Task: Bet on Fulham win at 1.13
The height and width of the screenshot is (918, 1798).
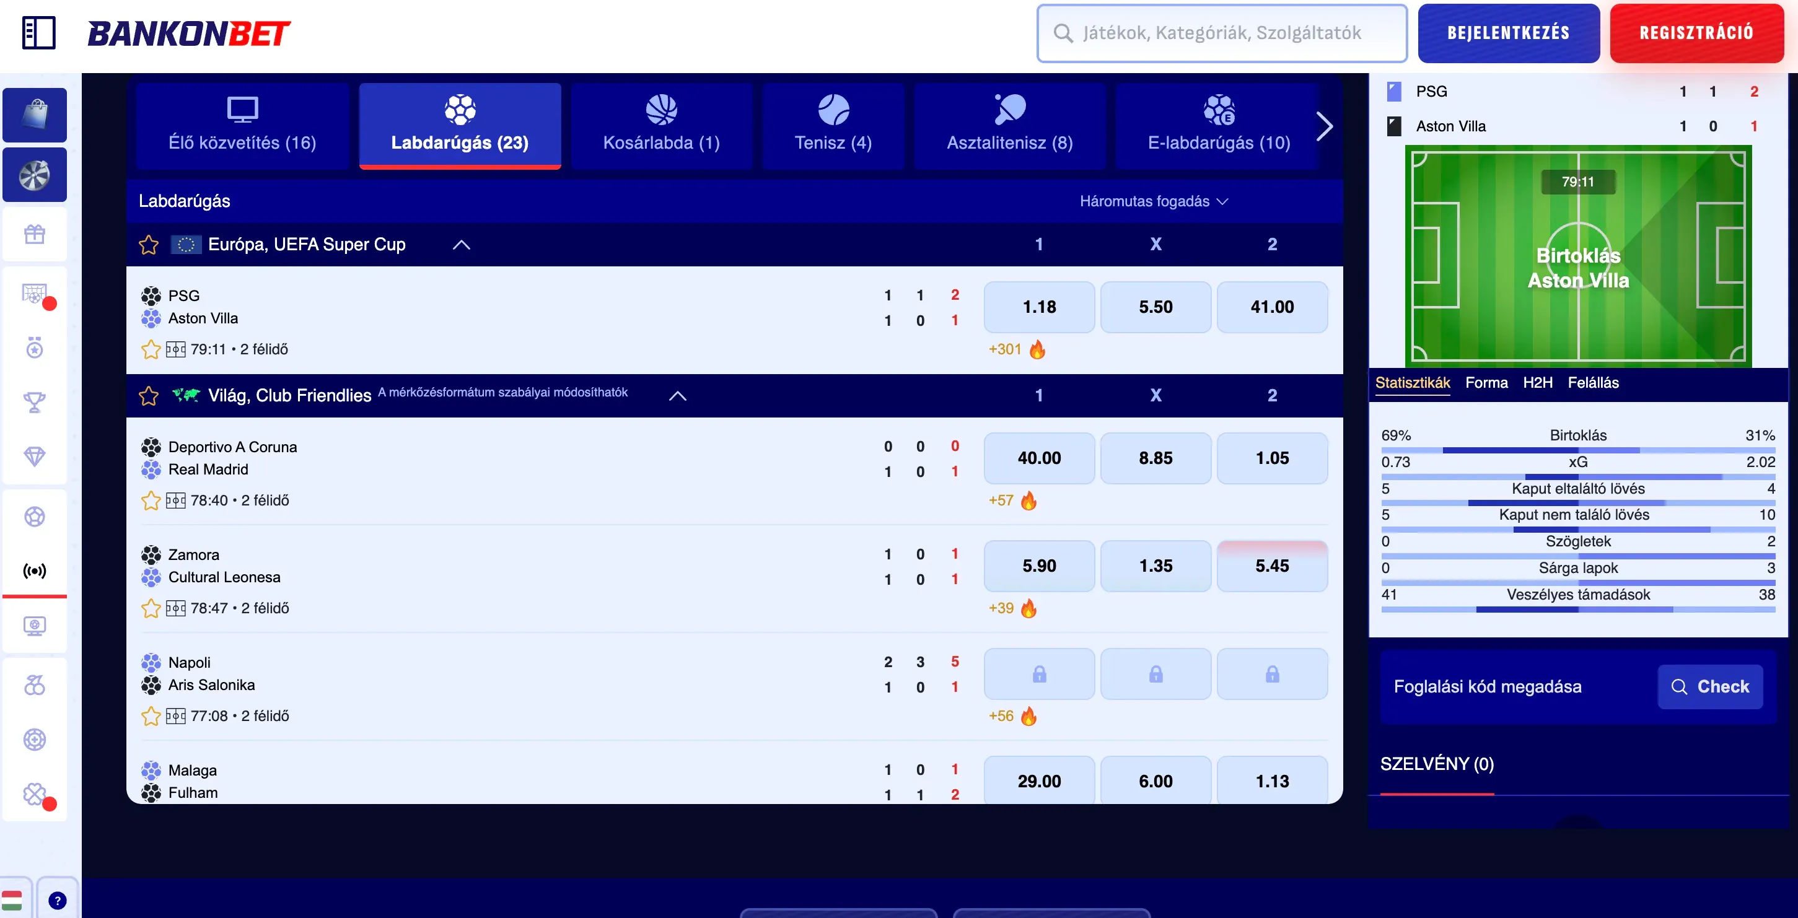Action: [x=1272, y=780]
